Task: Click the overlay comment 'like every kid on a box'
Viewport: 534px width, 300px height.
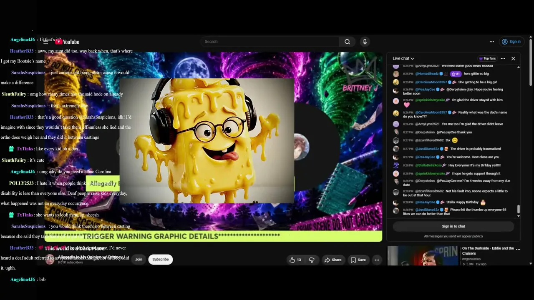Action: (x=57, y=149)
